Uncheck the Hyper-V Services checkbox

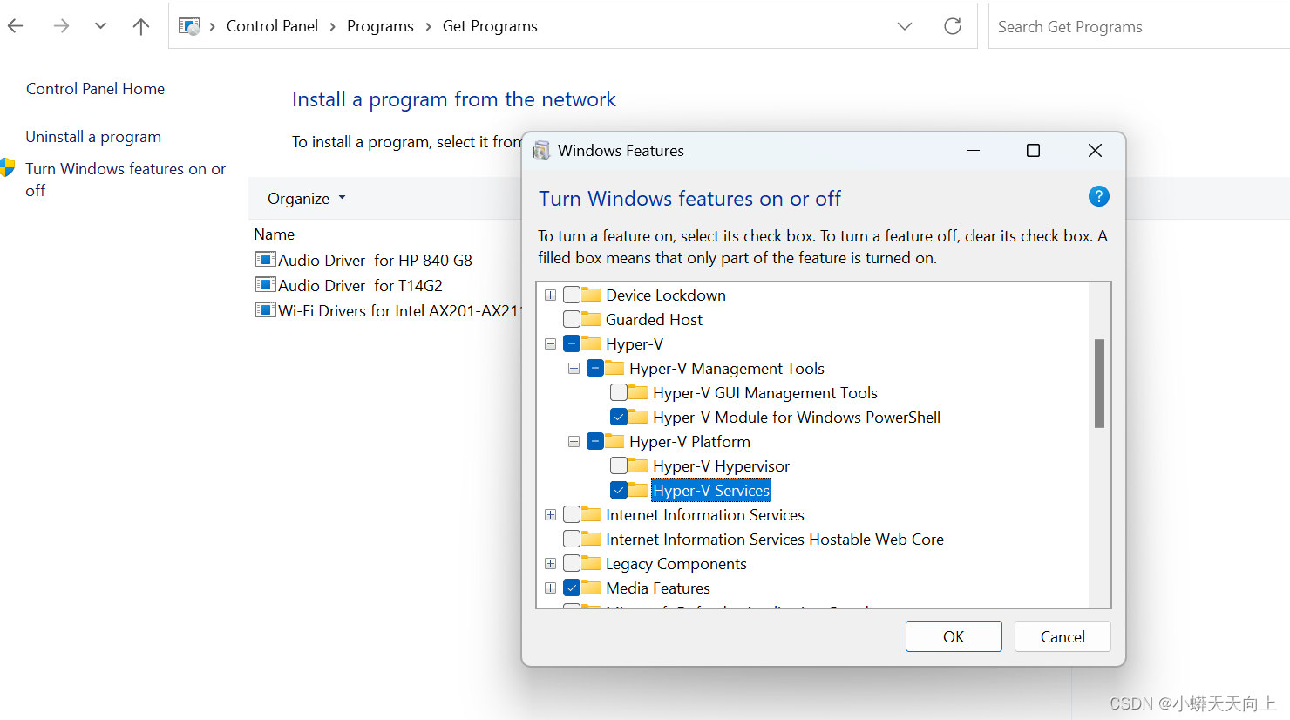pyautogui.click(x=619, y=490)
